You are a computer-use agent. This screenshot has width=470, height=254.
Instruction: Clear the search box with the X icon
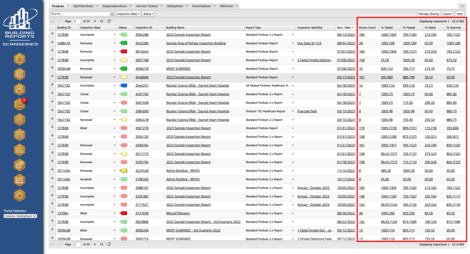[112, 14]
